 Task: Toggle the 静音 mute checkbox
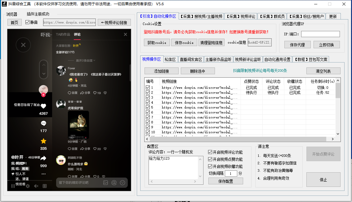click(x=27, y=22)
